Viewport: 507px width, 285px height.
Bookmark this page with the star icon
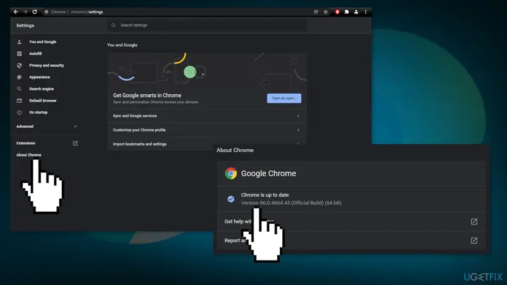tap(326, 12)
